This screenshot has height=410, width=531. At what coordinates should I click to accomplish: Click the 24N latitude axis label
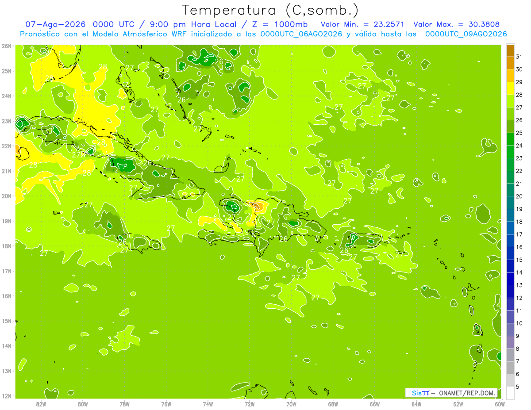[x=7, y=96]
